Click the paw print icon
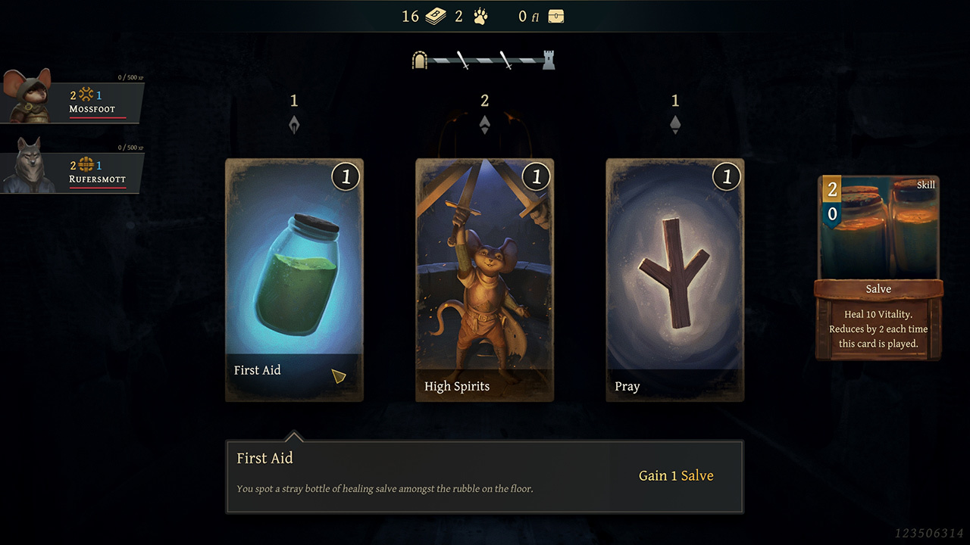 (x=480, y=17)
